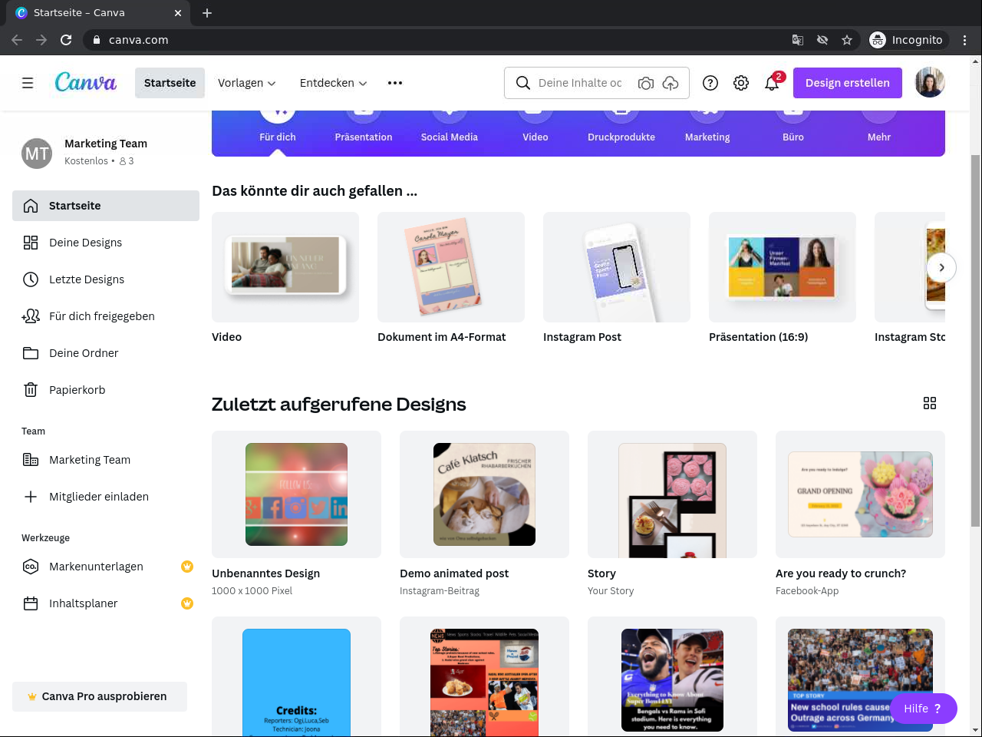Viewport: 982px width, 737px height.
Task: Click Mitglieder einladen
Action: 106,497
